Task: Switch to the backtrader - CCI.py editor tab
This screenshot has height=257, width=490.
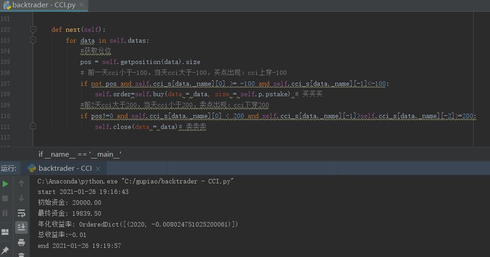Action: point(44,5)
